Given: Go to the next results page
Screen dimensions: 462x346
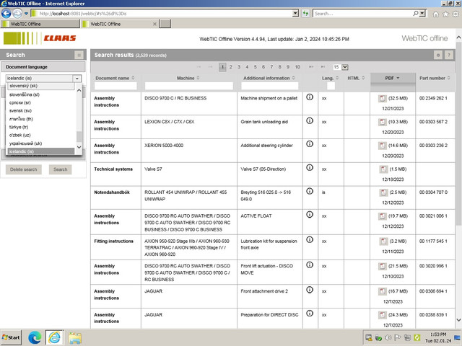Looking at the screenshot, I should click(311, 67).
